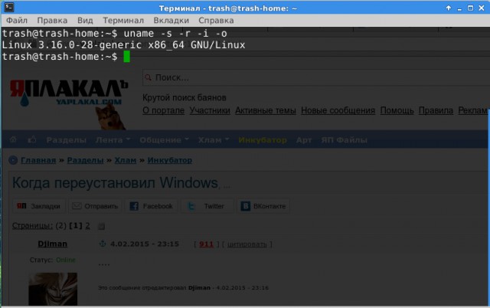490x308 pixels.
Task: Open the Арт navigation tab
Action: (304, 139)
